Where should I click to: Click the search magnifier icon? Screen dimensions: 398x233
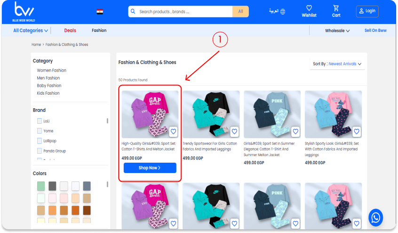click(133, 11)
